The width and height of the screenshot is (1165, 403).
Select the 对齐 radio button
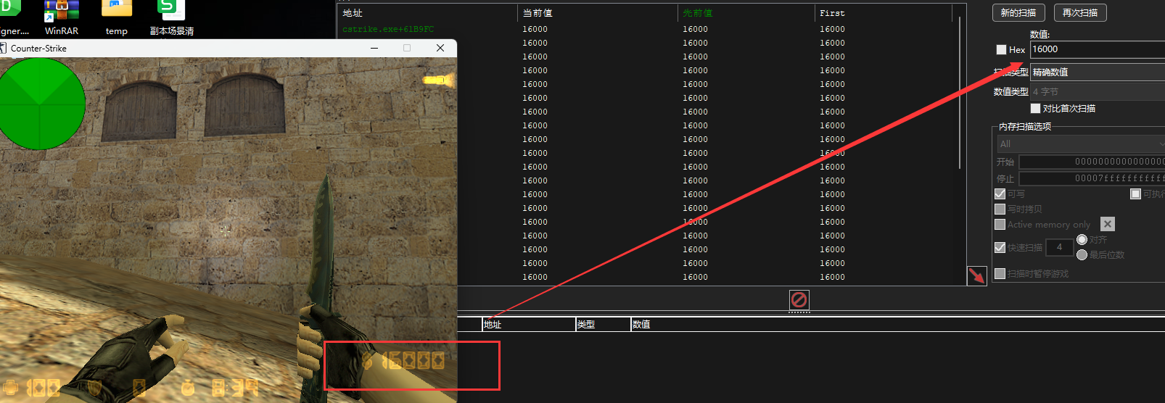tap(1082, 239)
